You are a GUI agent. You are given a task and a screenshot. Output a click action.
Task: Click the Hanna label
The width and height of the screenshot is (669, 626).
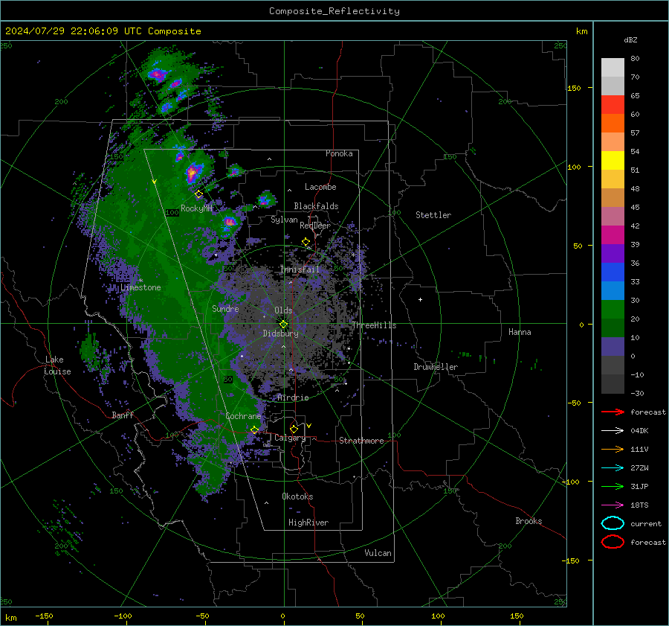(x=520, y=332)
